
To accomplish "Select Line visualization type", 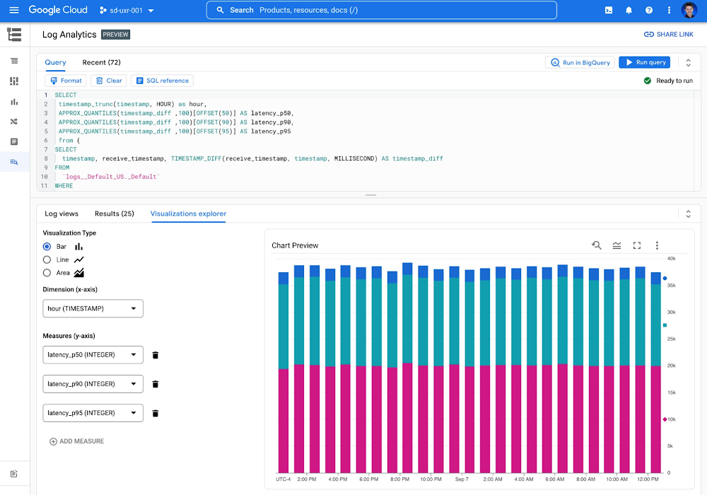I will 47,260.
